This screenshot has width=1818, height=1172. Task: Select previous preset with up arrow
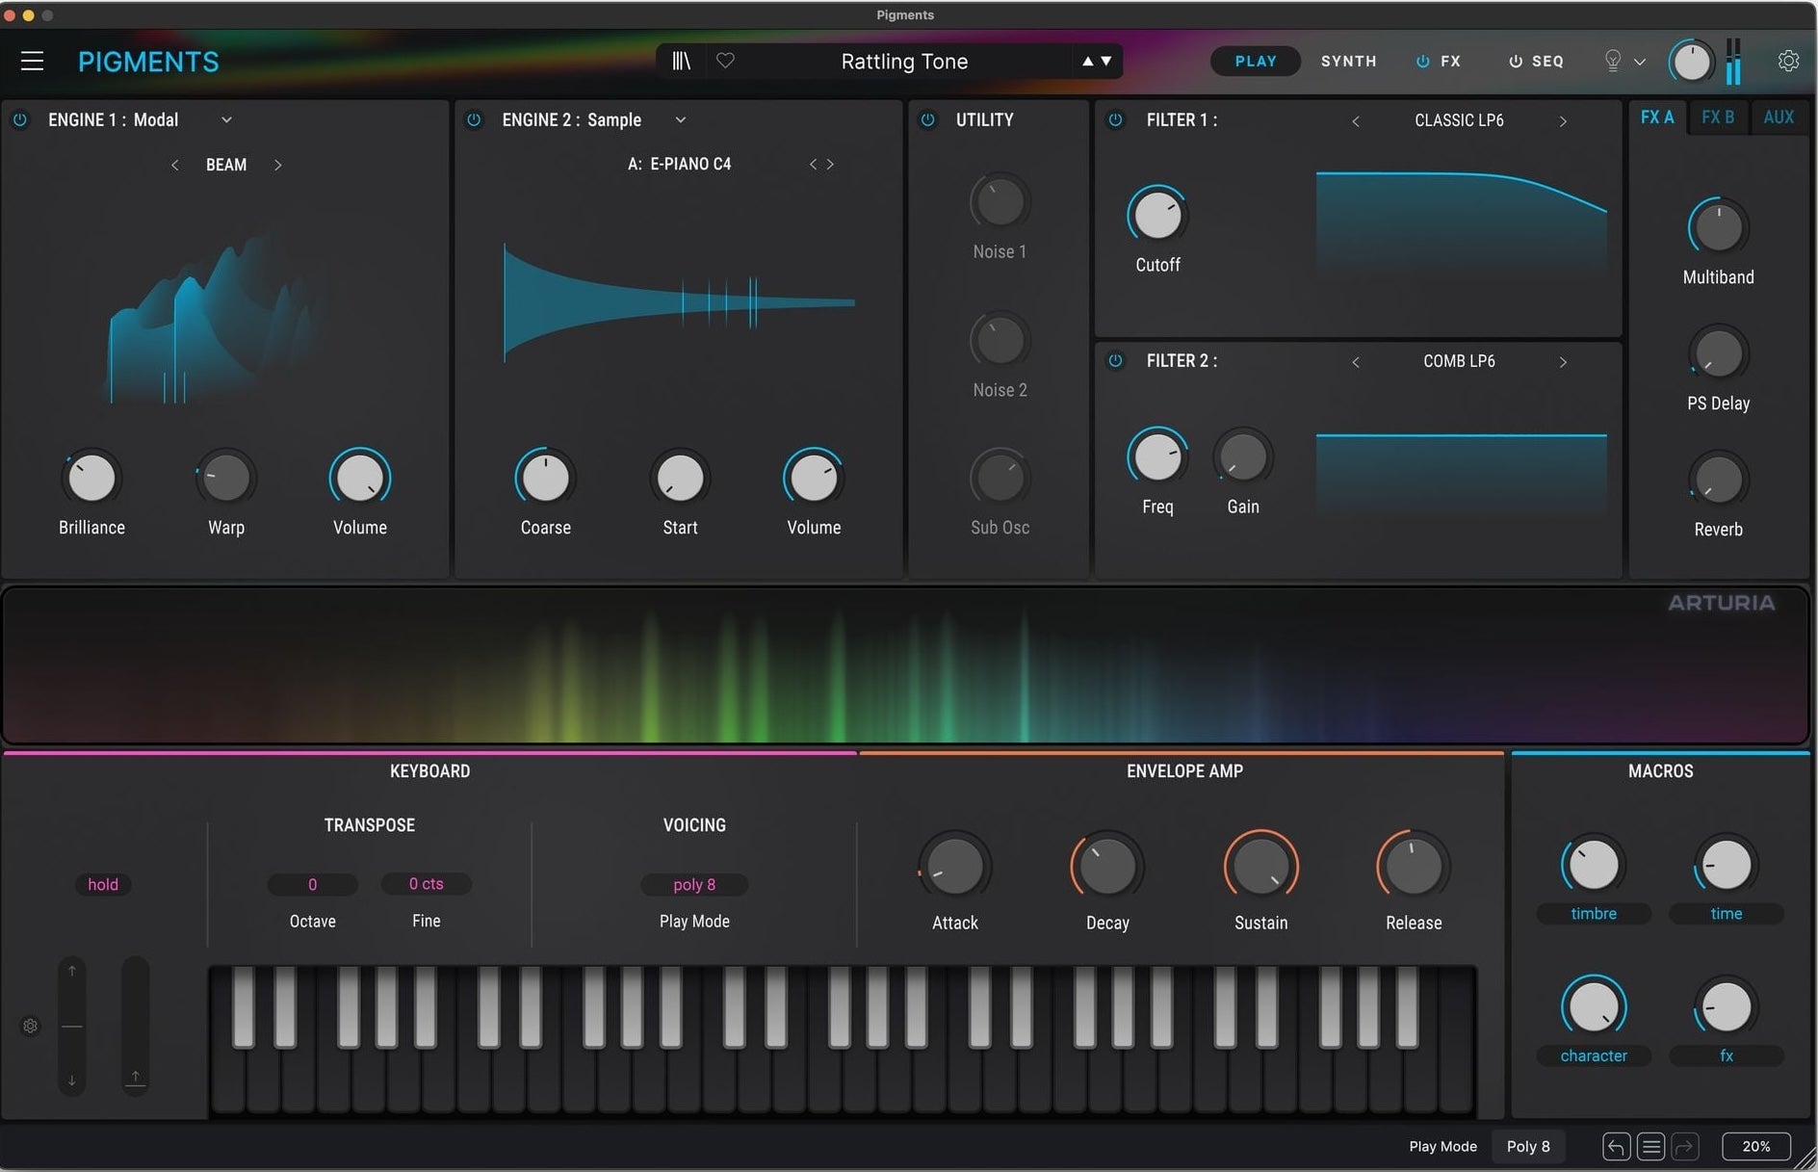[1087, 61]
